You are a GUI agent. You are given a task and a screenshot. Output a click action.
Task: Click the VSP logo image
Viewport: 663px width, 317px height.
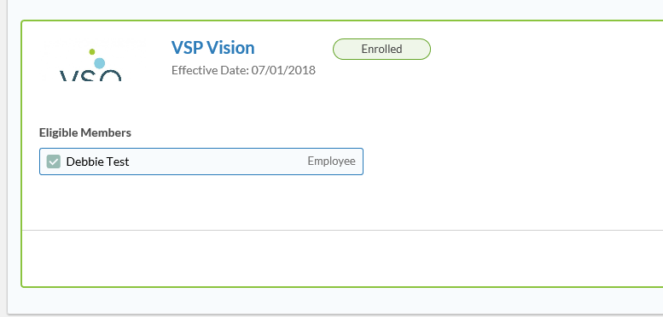tap(91, 60)
